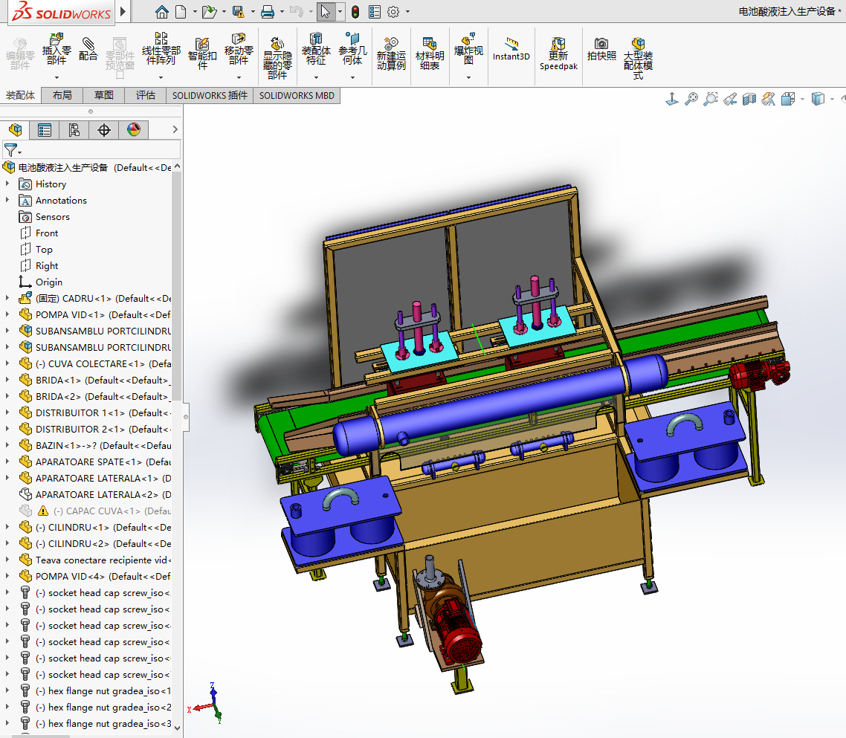Click the 更新 Speedpak button
Viewport: 846px width, 738px height.
coord(558,54)
